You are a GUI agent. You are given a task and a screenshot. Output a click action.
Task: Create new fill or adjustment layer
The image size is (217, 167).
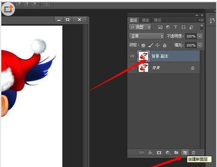point(168,153)
